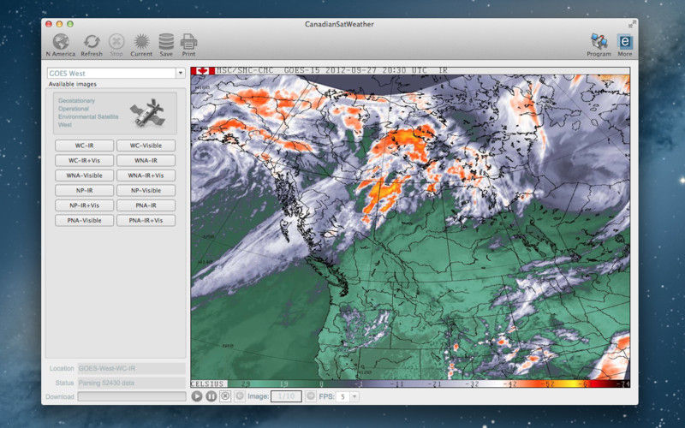685x428 pixels.
Task: Select the NP-IR image button
Action: 84,190
